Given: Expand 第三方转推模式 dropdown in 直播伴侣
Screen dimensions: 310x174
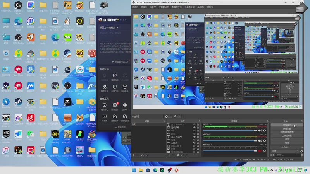Looking at the screenshot, I should [x=109, y=27].
